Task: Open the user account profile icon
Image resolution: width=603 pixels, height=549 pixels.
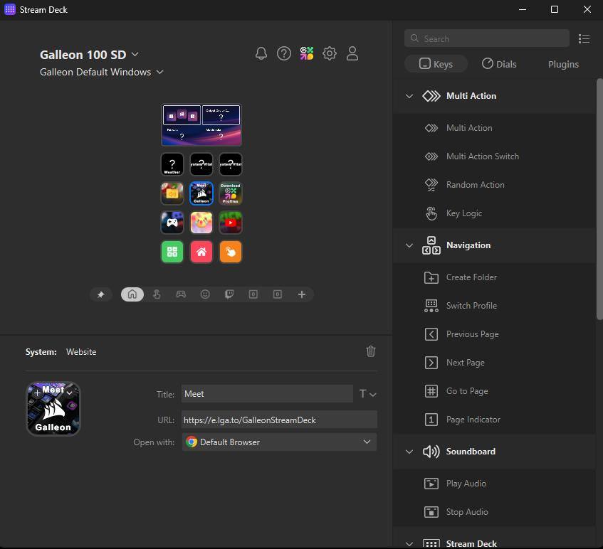Action: click(352, 53)
